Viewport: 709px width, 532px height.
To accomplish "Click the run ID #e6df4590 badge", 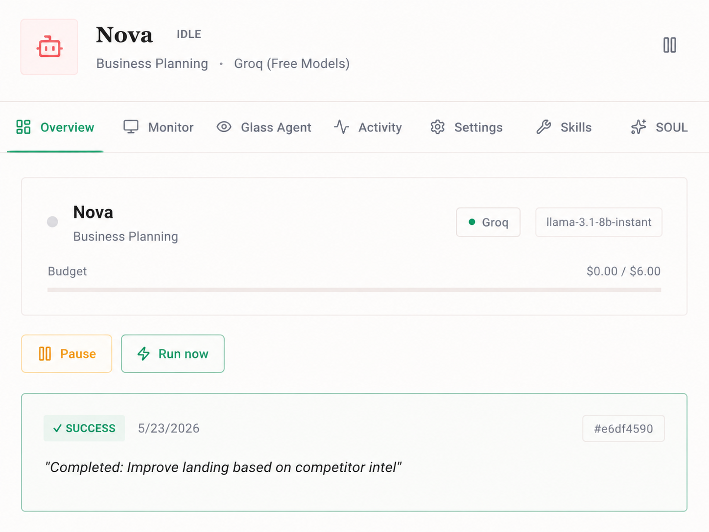I will click(x=623, y=429).
